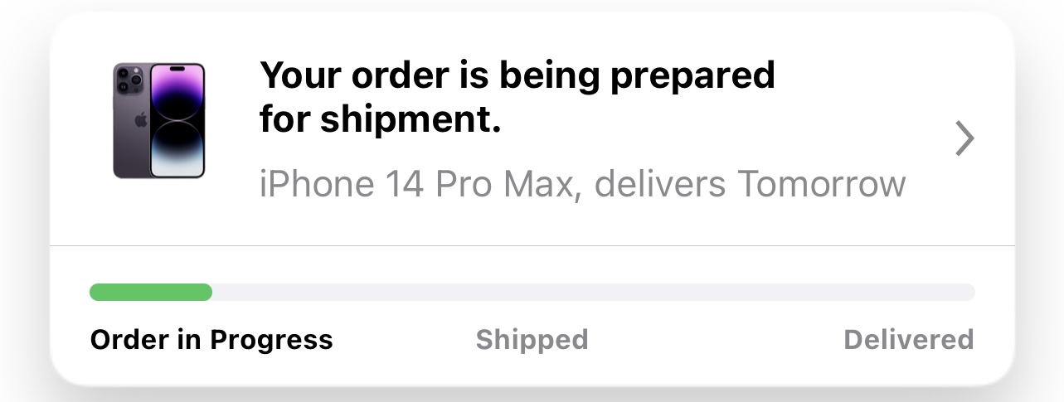Click the "delivers Tomorrow" delivery estimate
The image size is (1064, 402).
(750, 183)
